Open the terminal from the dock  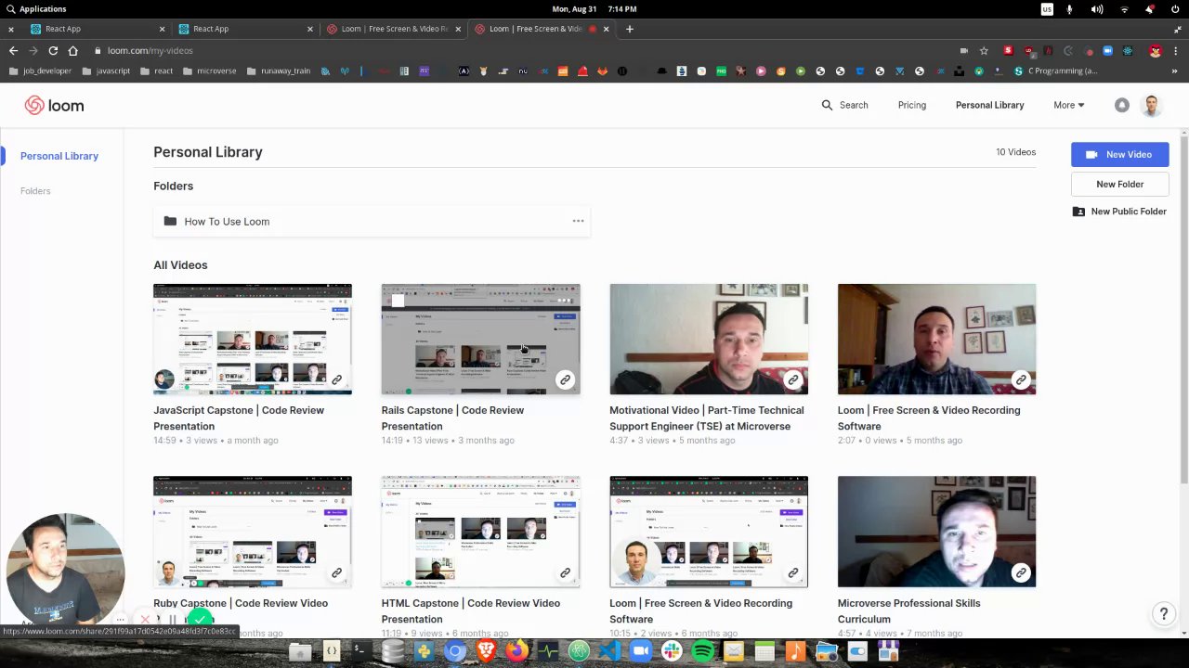(x=361, y=651)
